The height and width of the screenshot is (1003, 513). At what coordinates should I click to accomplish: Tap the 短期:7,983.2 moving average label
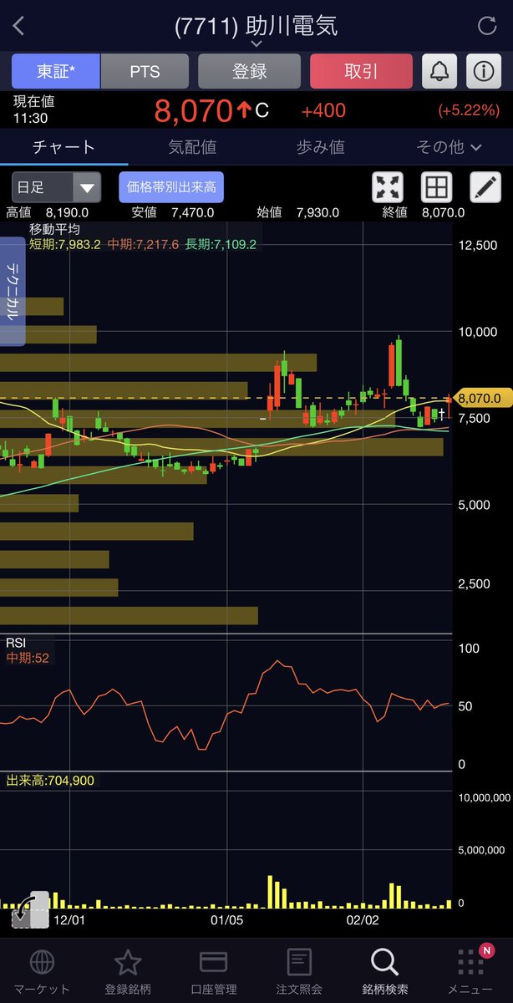click(x=64, y=244)
